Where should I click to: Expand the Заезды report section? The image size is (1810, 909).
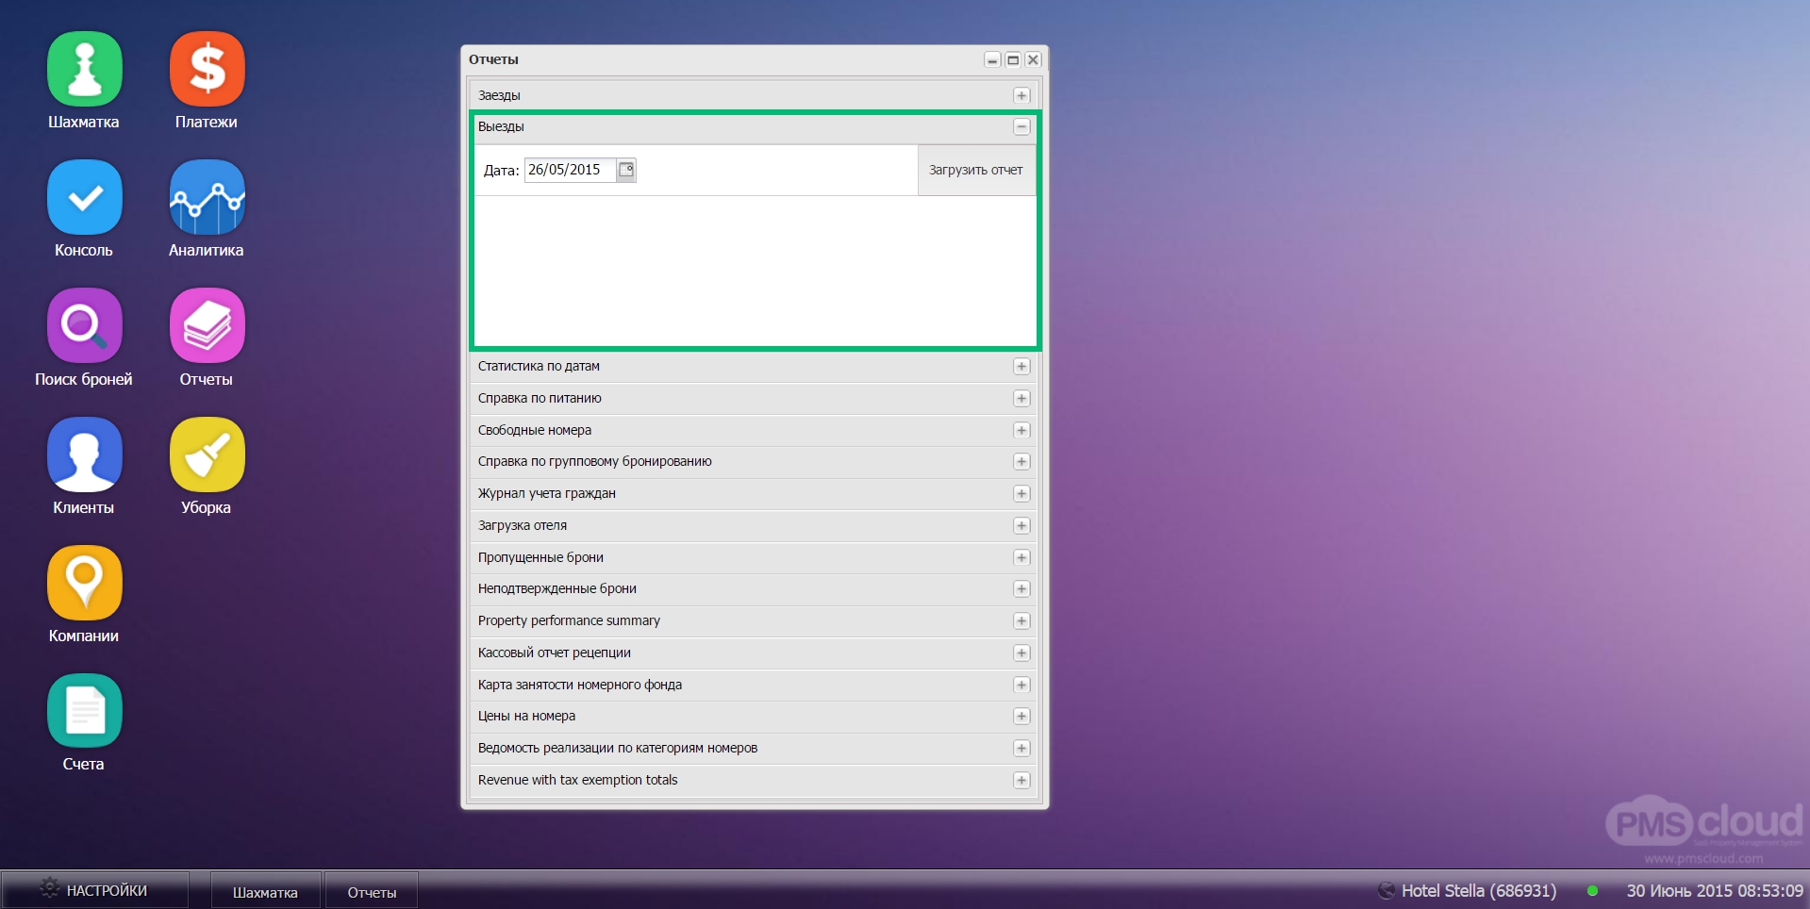(x=1021, y=95)
